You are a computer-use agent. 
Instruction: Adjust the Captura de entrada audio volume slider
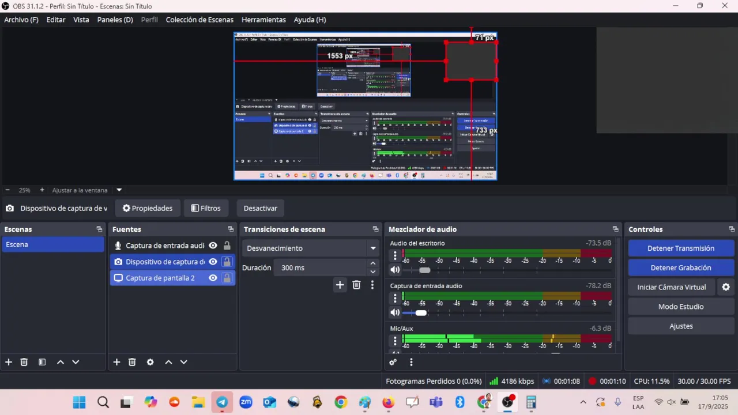[x=421, y=312]
